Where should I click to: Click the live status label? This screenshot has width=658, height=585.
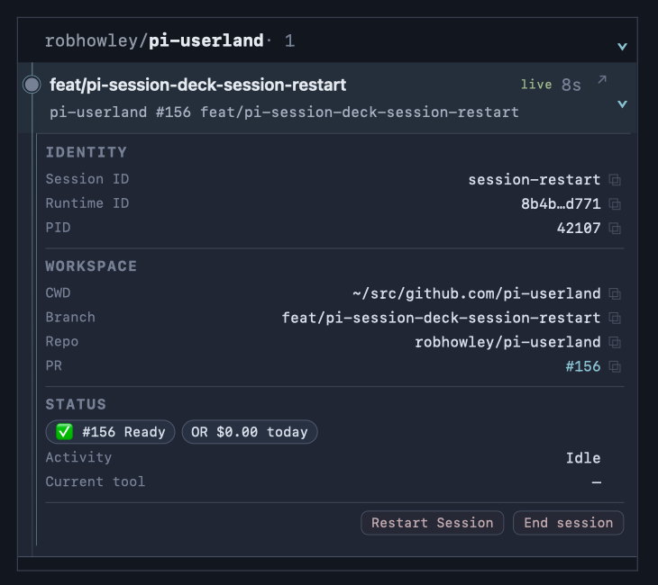pyautogui.click(x=536, y=85)
